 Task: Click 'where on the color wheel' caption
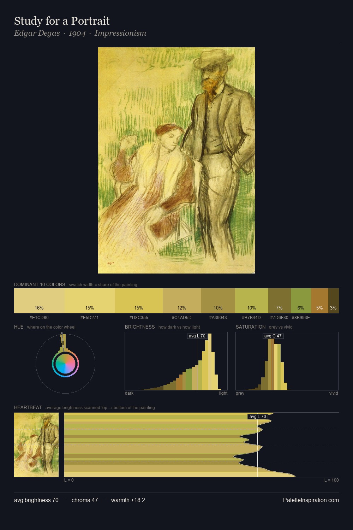(x=51, y=327)
